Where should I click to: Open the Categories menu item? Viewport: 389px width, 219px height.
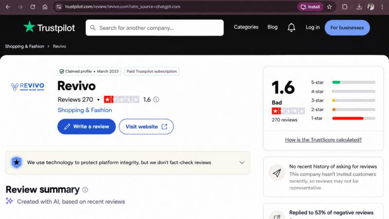(x=246, y=27)
